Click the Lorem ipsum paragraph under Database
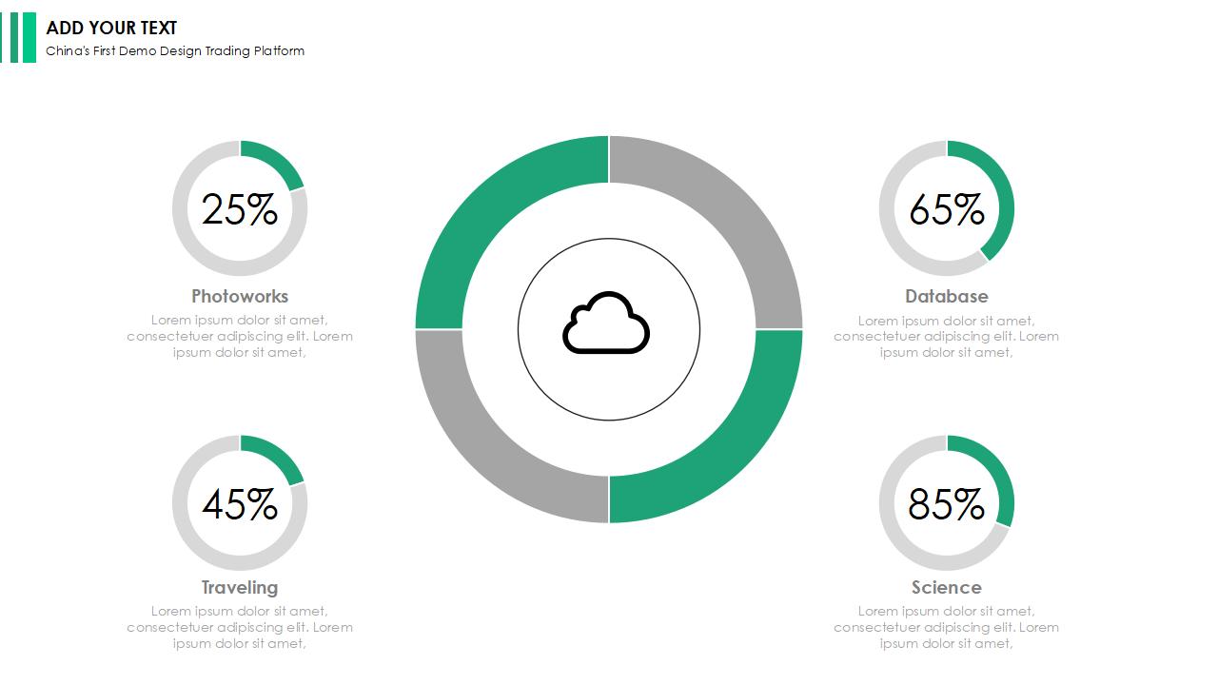This screenshot has width=1218, height=685. tap(947, 336)
